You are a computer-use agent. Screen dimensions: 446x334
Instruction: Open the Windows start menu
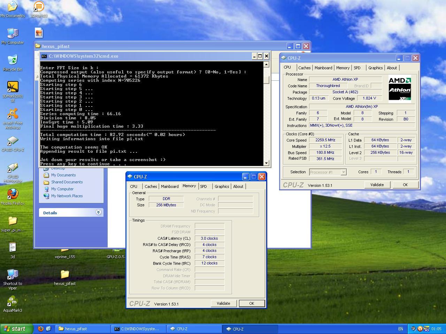[16, 329]
